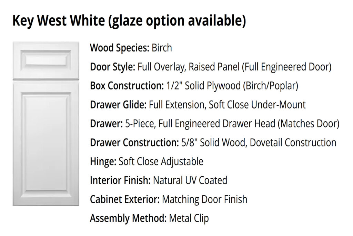Click the Hinge label
Screen dimensions: 353x236
(x=103, y=162)
